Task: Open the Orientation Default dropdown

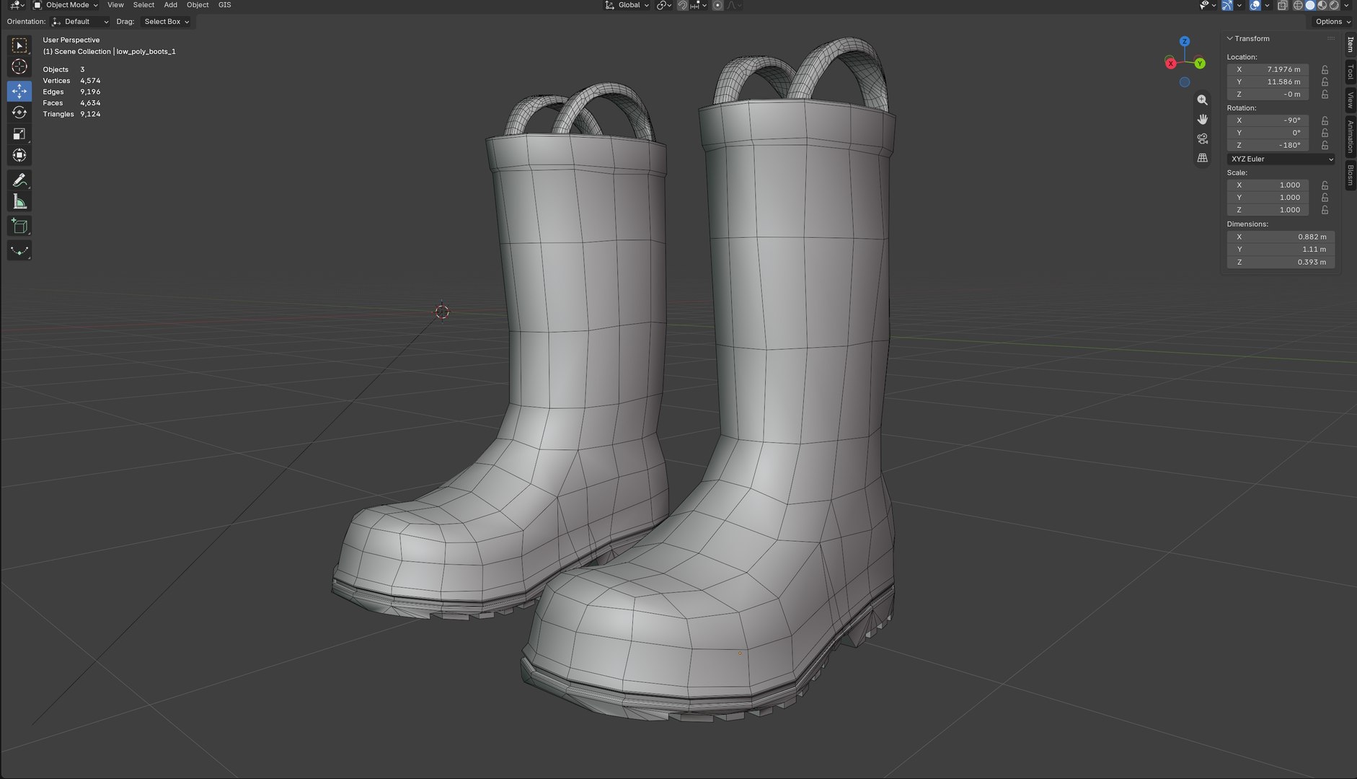Action: tap(80, 22)
